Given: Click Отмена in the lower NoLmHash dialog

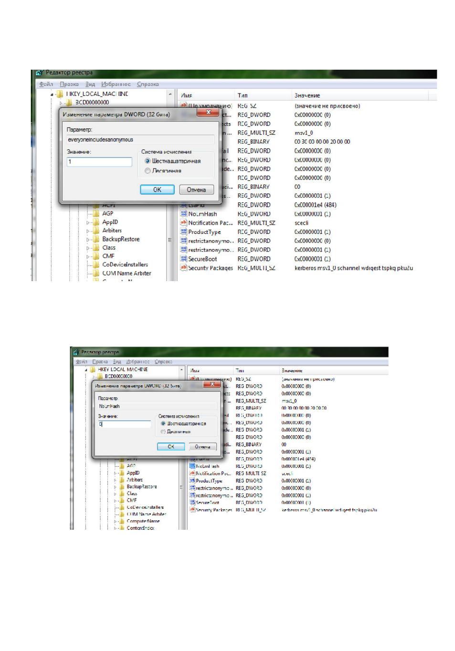Looking at the screenshot, I should (202, 447).
